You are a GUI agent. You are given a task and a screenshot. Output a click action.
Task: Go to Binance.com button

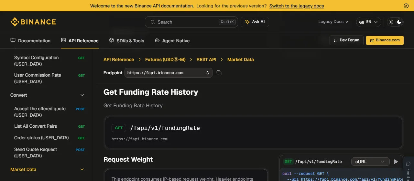pyautogui.click(x=385, y=40)
